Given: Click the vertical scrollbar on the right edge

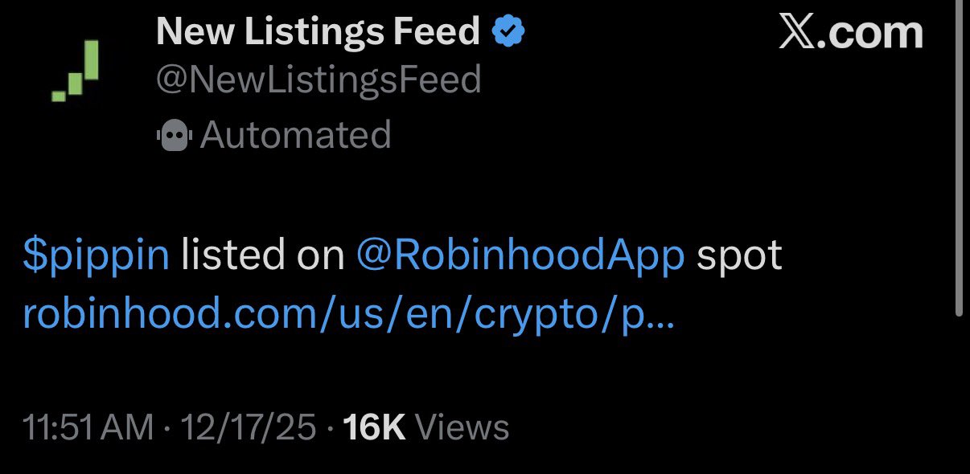Looking at the screenshot, I should (957, 161).
